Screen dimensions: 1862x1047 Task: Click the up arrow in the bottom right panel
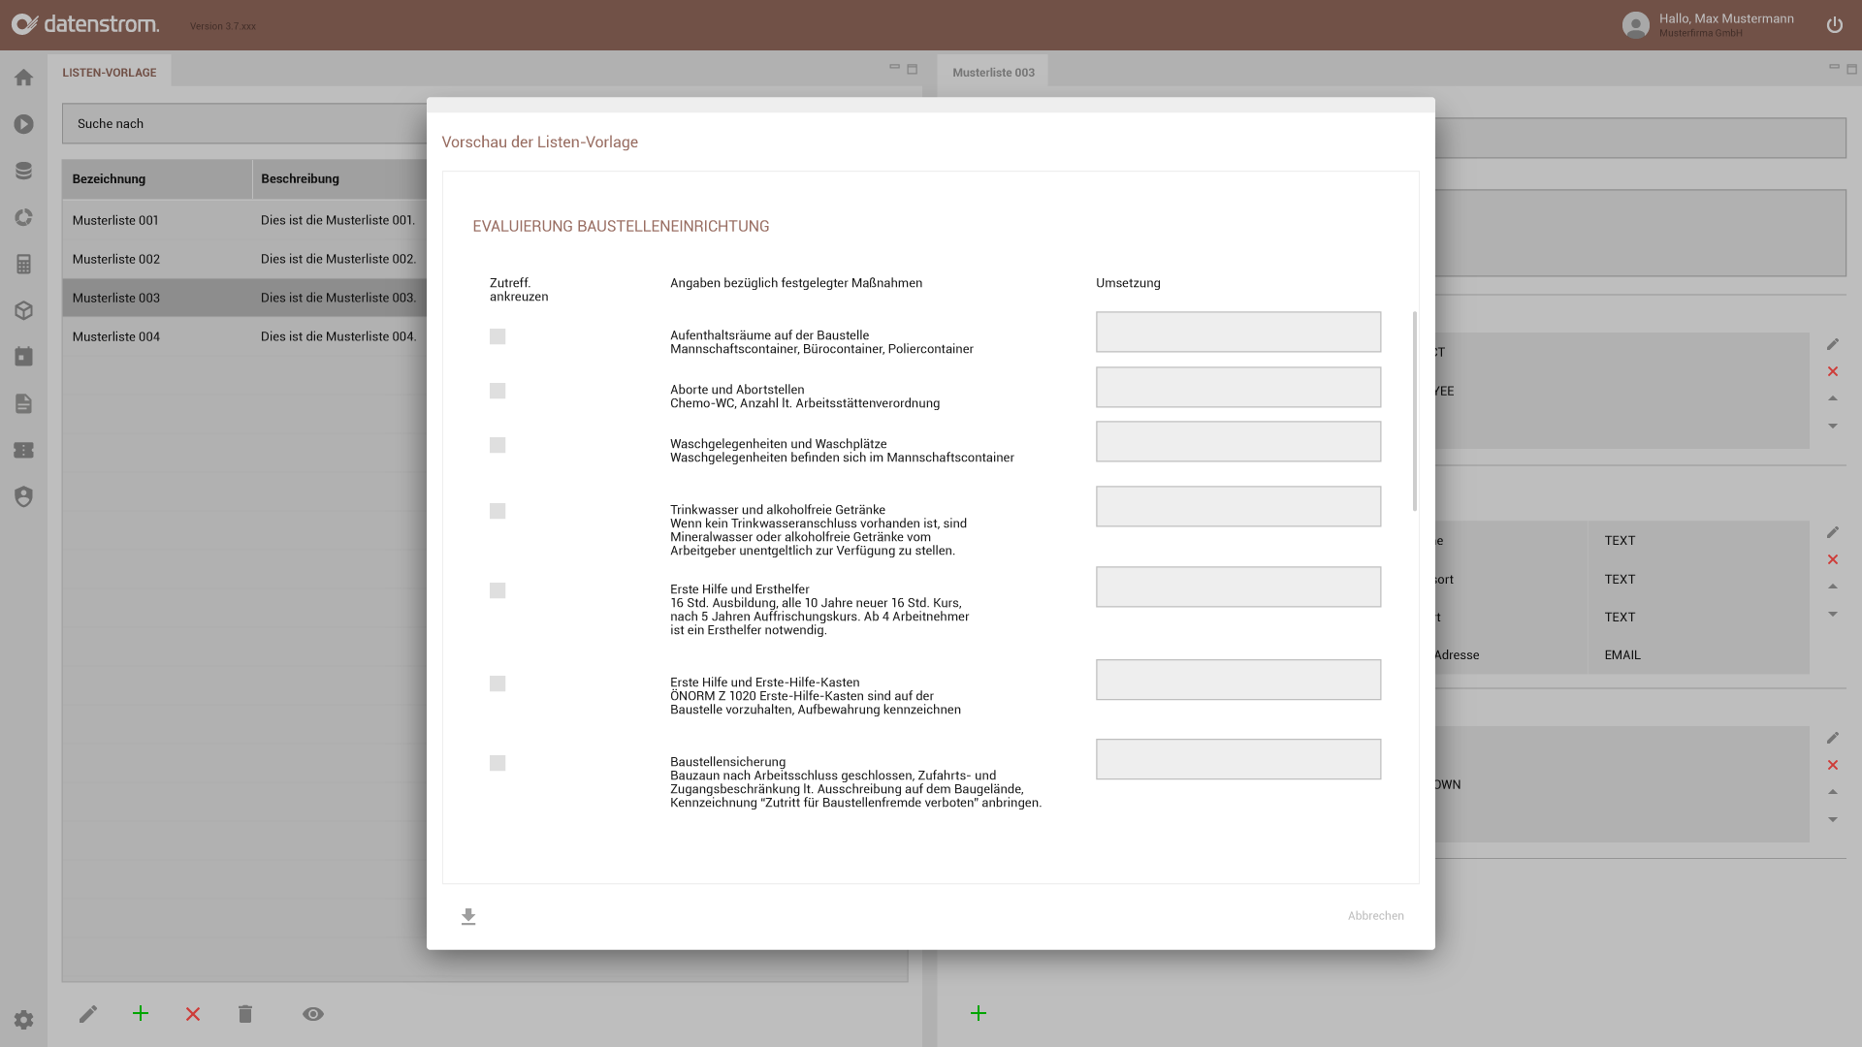pyautogui.click(x=1833, y=791)
